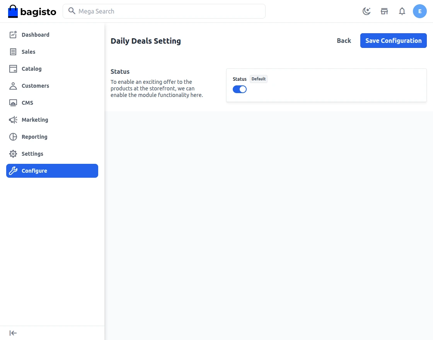Visit the storefront via shop icon
The height and width of the screenshot is (340, 433).
tap(384, 11)
